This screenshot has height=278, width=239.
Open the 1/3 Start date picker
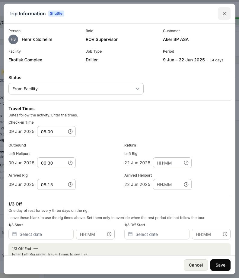tap(41, 234)
